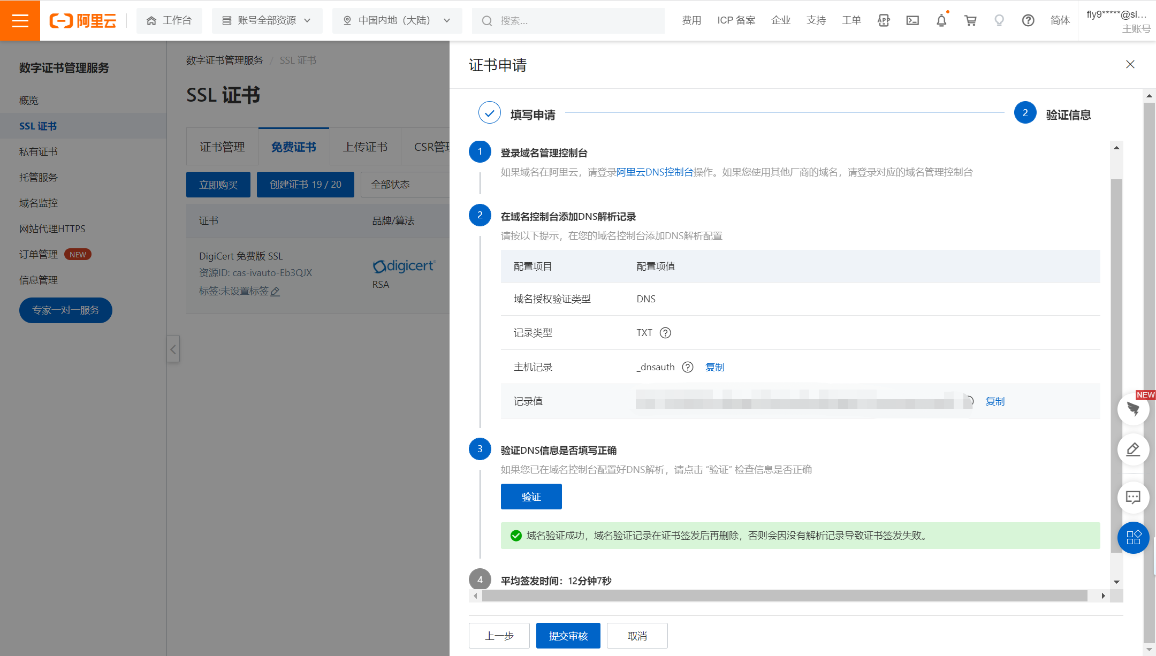Copy the 主机记录 value
Viewport: 1156px width, 656px height.
click(714, 367)
